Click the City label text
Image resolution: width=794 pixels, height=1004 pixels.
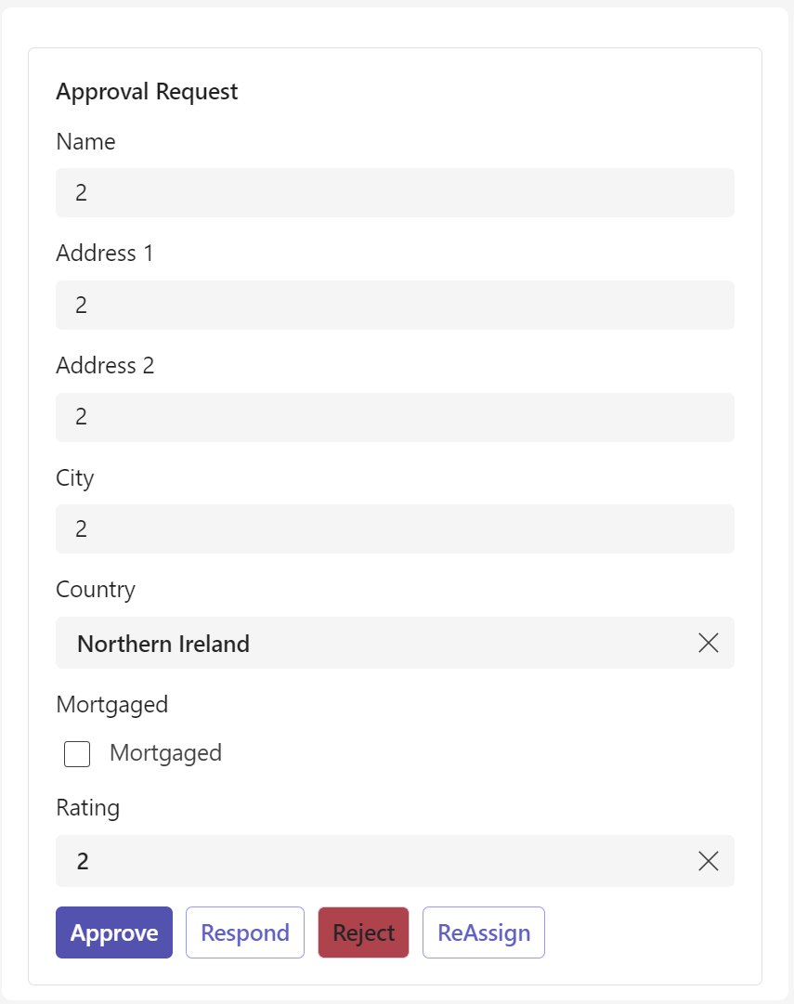[x=75, y=478]
